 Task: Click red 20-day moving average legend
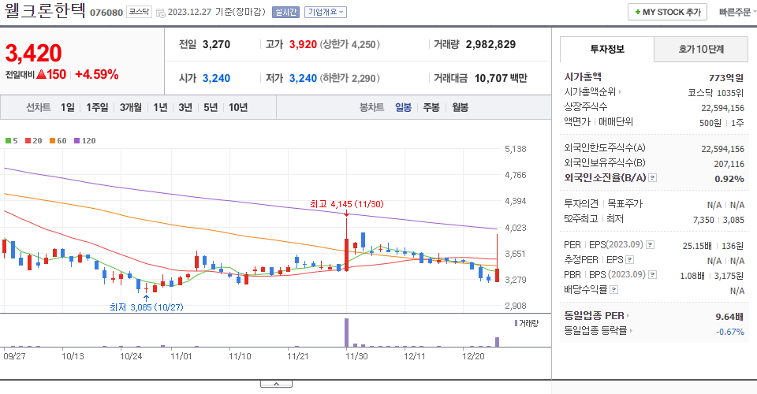click(x=33, y=141)
